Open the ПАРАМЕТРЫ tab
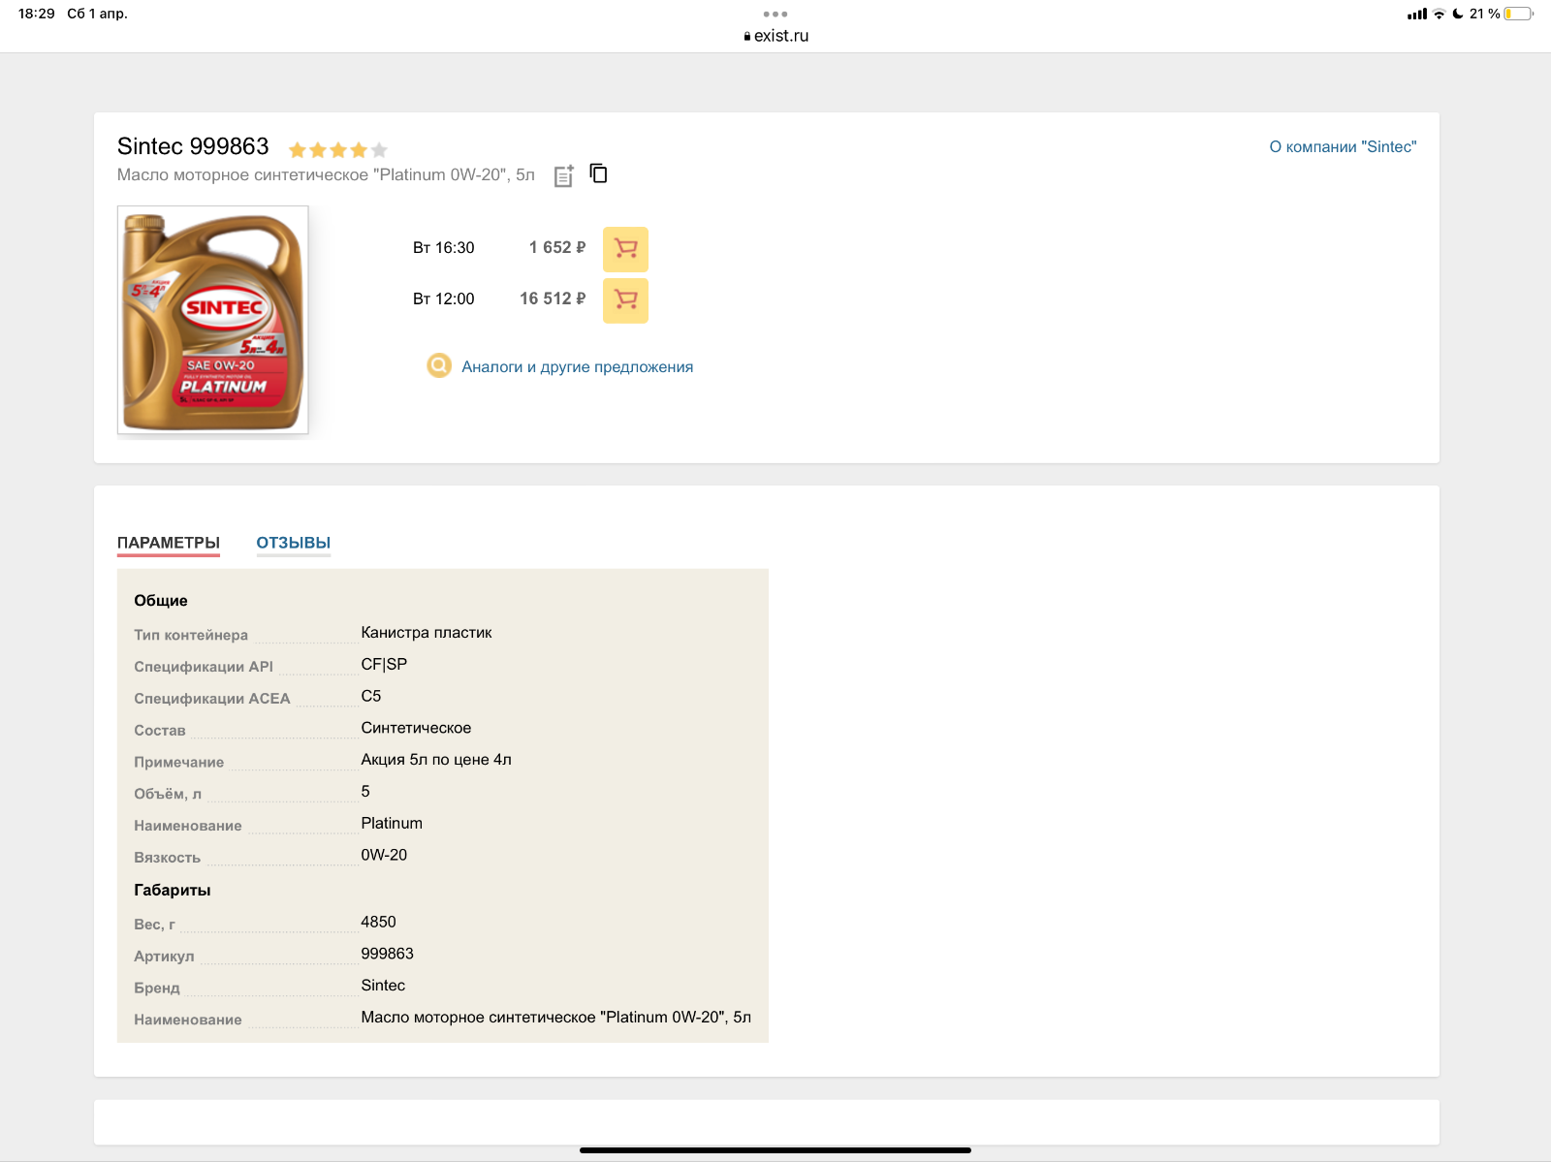Viewport: 1551px width, 1162px height. pos(169,543)
